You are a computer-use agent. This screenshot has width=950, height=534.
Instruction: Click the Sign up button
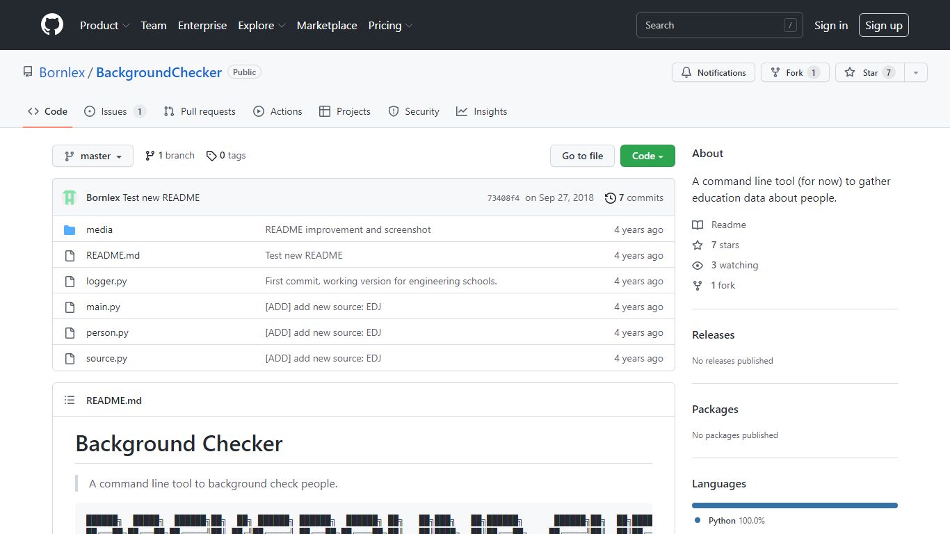[884, 25]
